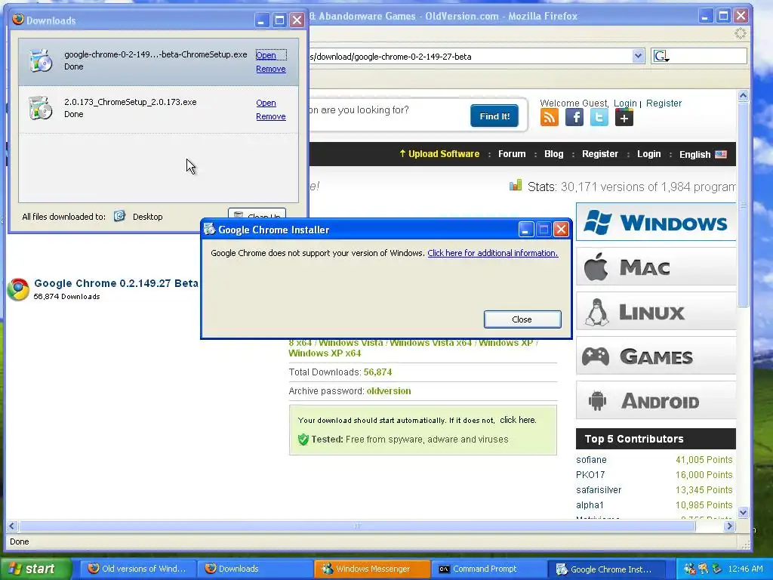Remove the google-chrome-0-2-149 beta download entry
Viewport: 773px width, 580px height.
click(271, 69)
